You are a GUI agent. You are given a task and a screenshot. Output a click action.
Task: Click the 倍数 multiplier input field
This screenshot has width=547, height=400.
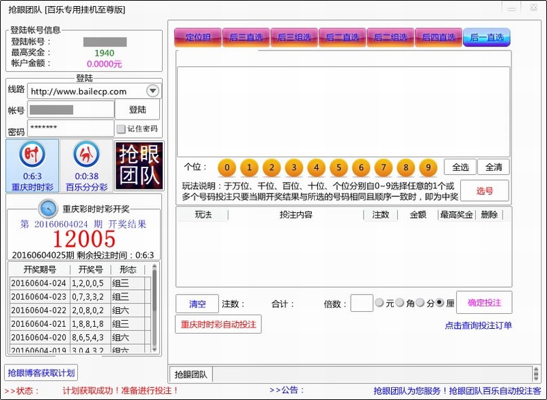(x=362, y=303)
